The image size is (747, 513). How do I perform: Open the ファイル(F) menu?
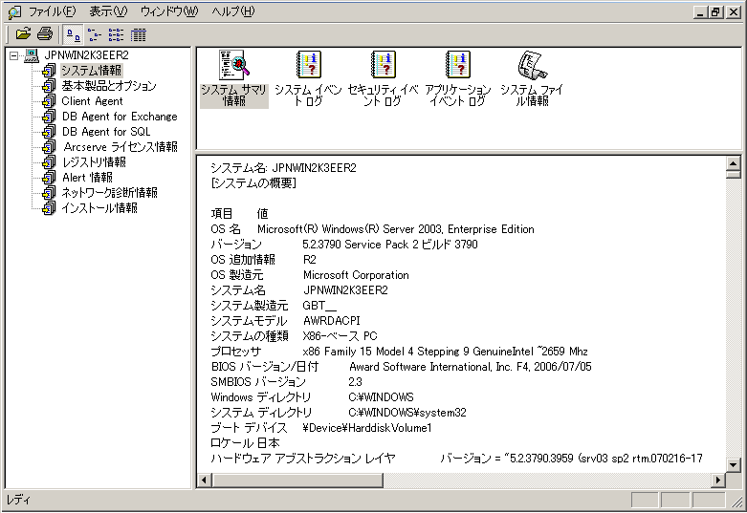point(52,11)
